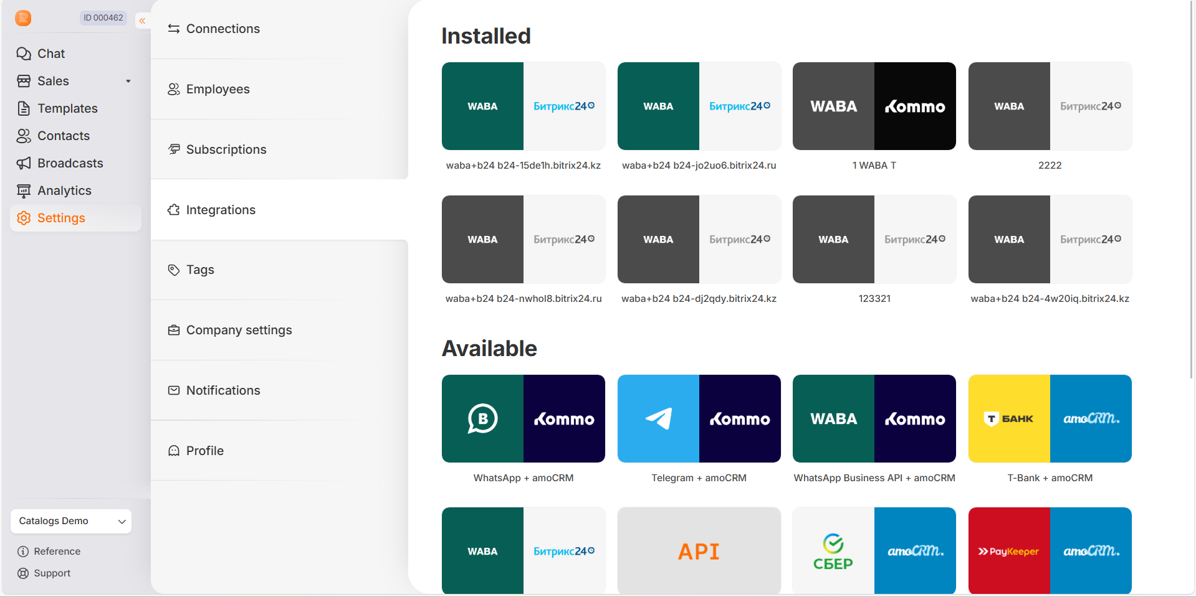
Task: Click the page's vertical scrollbar
Action: (x=1192, y=187)
